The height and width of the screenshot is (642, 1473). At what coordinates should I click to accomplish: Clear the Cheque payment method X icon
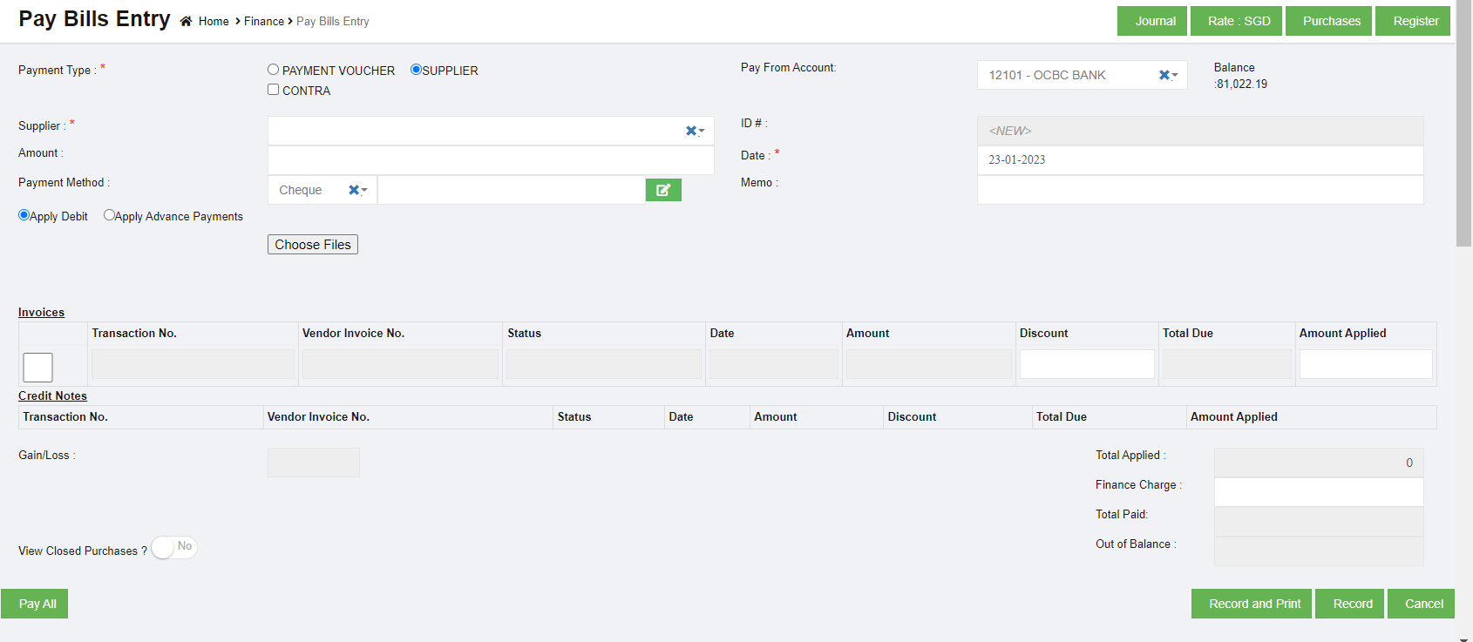click(353, 190)
